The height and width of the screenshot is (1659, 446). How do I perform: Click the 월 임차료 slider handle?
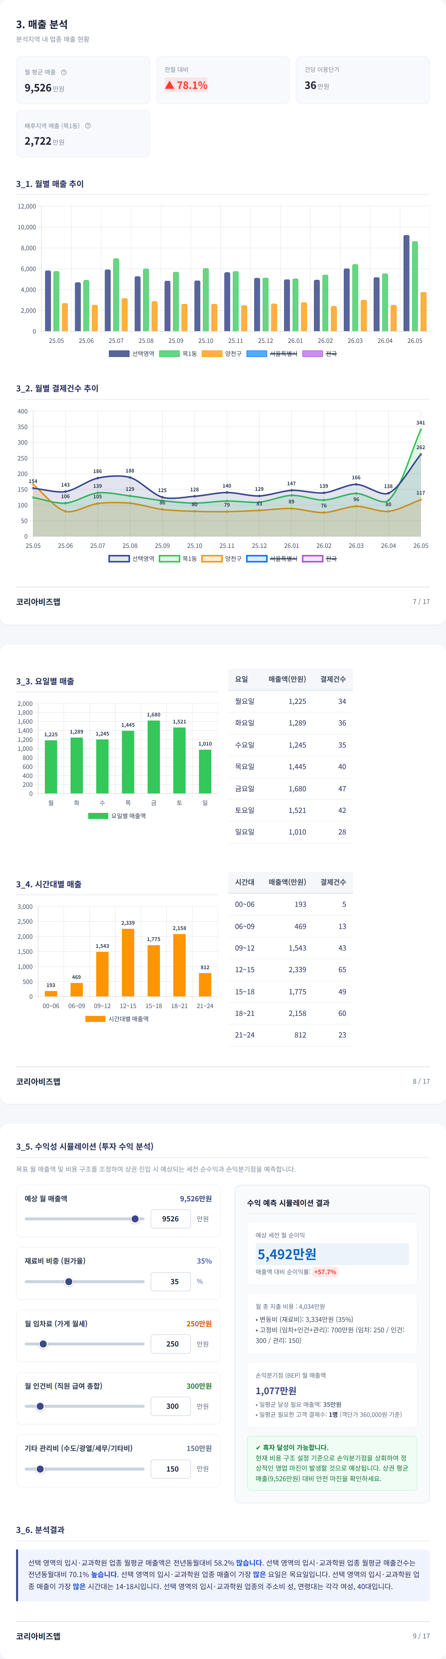[43, 1343]
